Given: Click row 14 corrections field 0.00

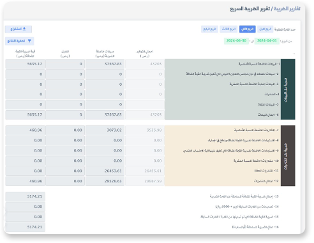Looking at the screenshot, I should (25, 207).
